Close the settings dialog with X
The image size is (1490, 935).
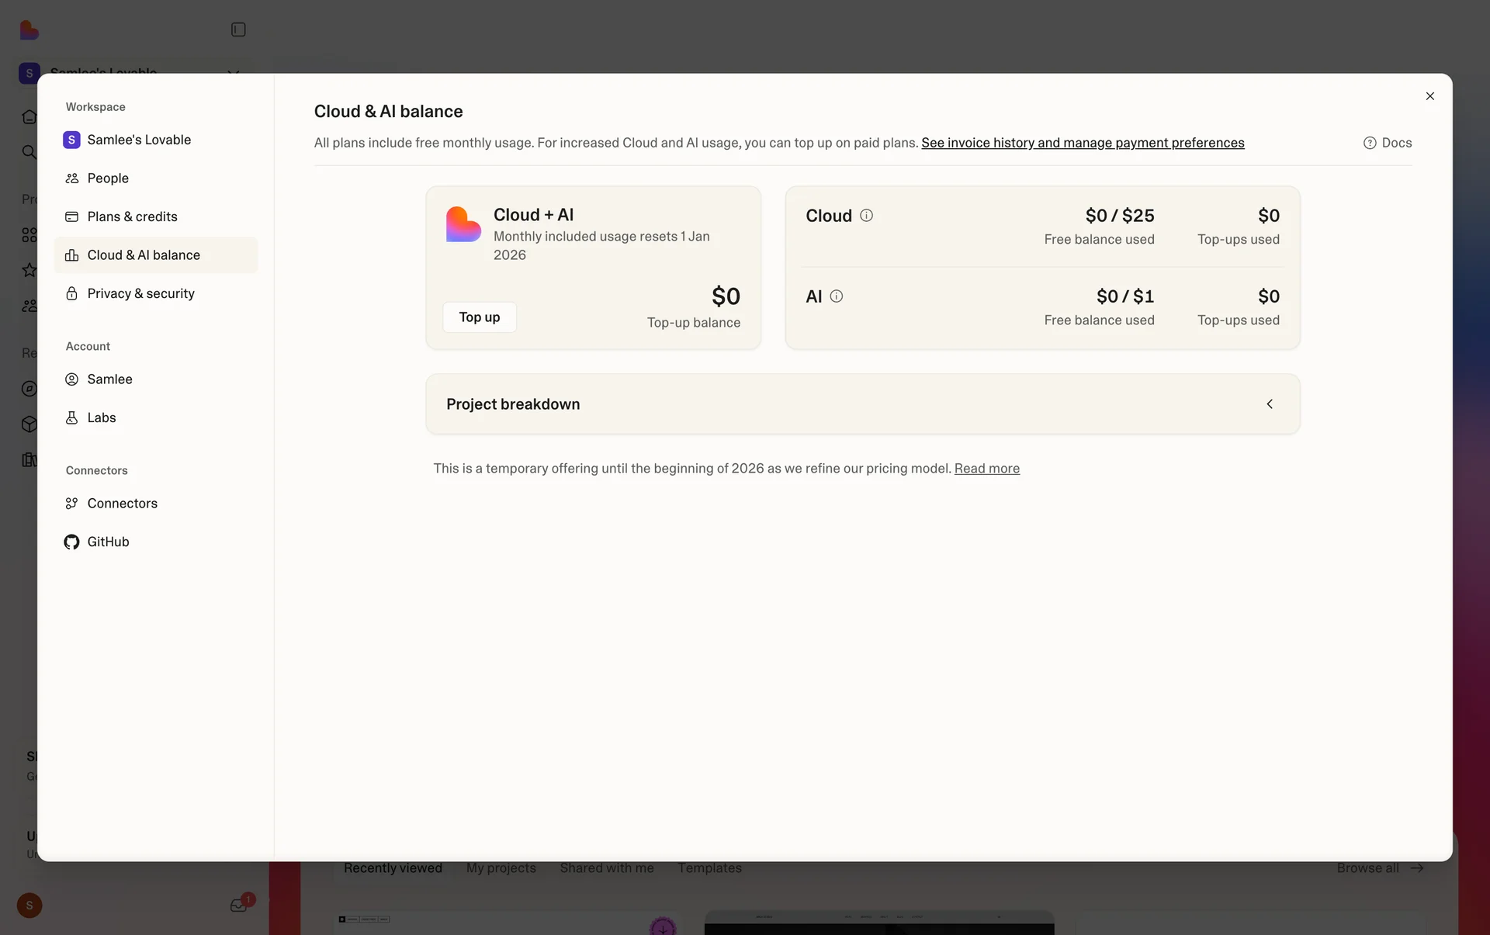click(x=1429, y=96)
